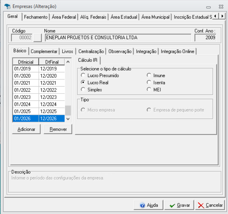Click the Nome field with ENEPLAN

click(x=118, y=38)
